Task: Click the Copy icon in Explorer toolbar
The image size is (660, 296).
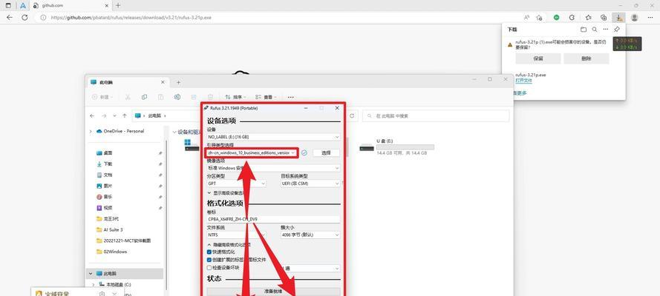Action: coord(144,97)
